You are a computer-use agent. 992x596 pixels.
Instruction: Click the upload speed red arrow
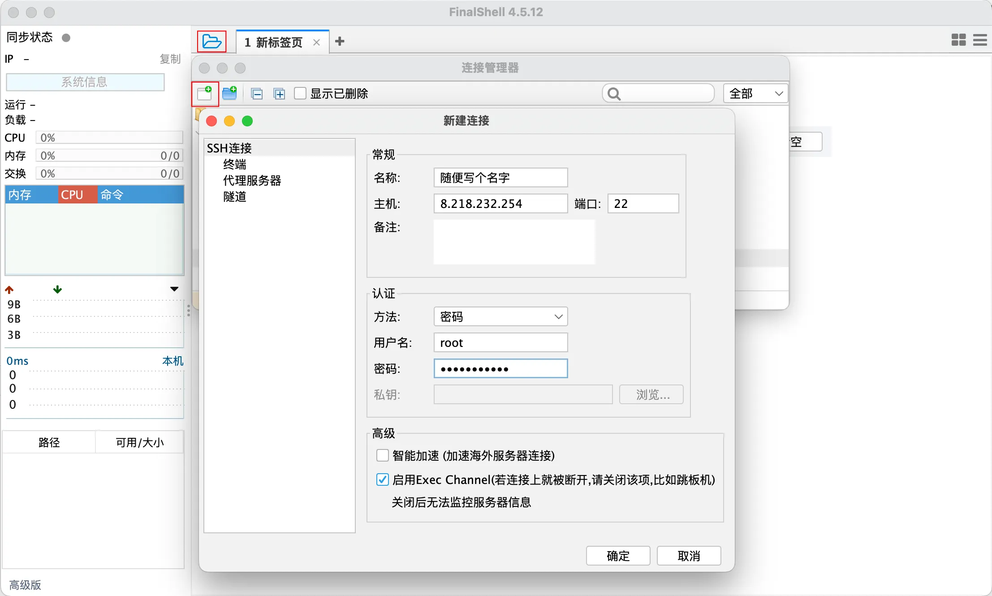[9, 289]
